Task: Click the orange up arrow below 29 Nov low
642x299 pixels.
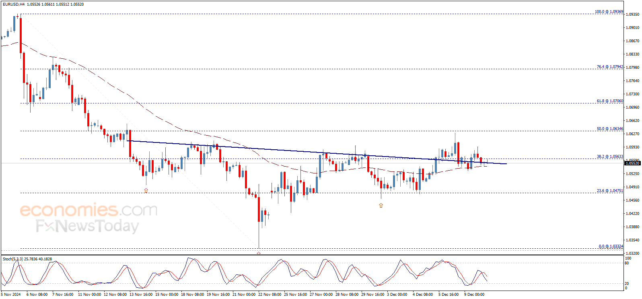Action: pyautogui.click(x=381, y=205)
